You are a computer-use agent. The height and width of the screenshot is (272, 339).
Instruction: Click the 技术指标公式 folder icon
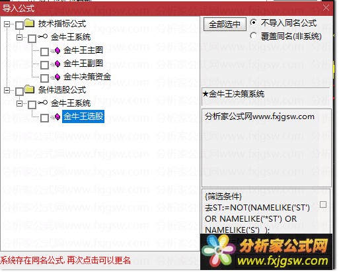(30, 23)
